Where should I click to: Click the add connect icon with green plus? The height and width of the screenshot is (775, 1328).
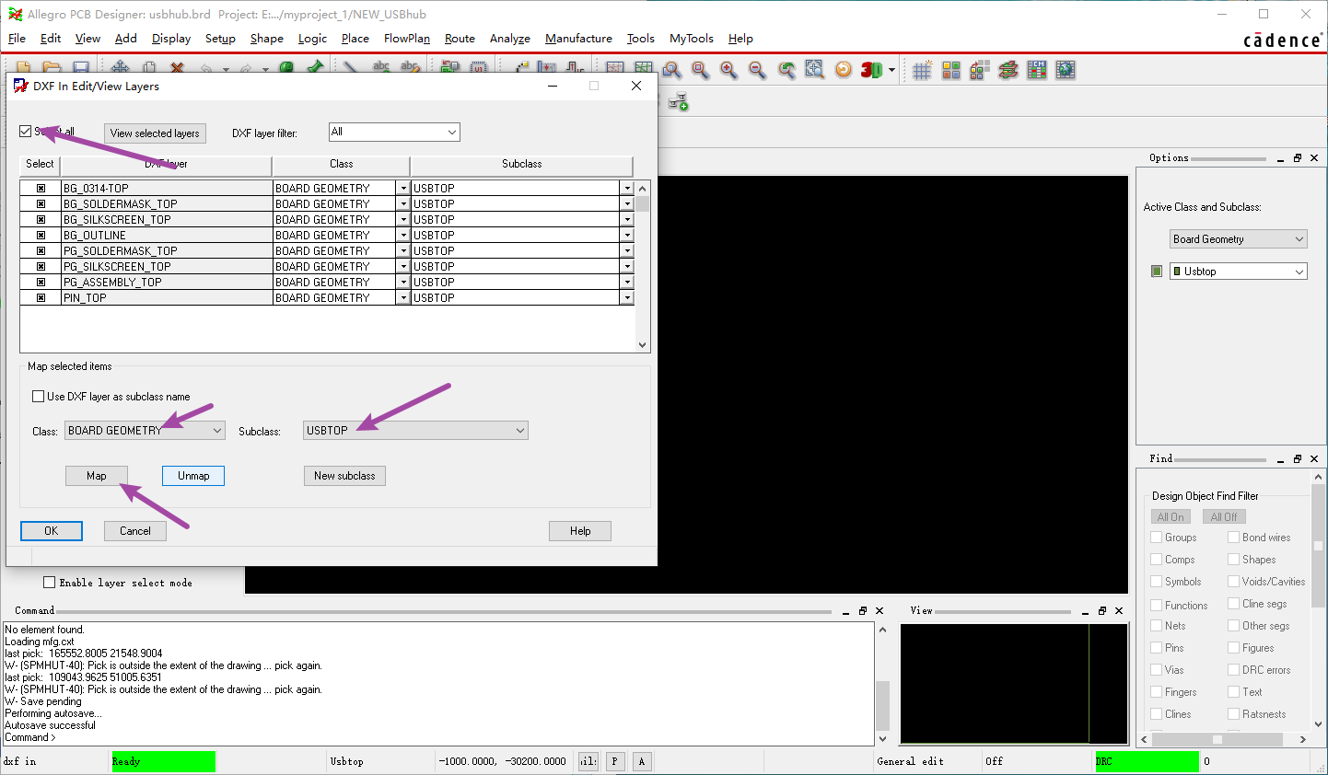(x=679, y=101)
